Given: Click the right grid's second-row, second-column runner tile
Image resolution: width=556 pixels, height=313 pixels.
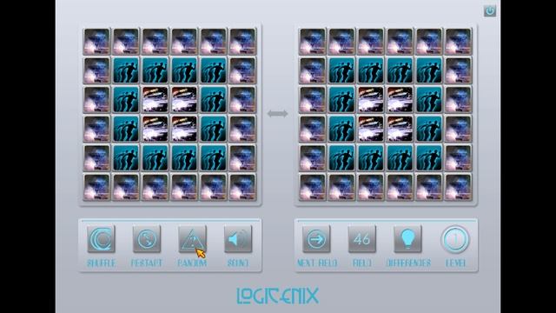Looking at the screenshot, I should [341, 70].
